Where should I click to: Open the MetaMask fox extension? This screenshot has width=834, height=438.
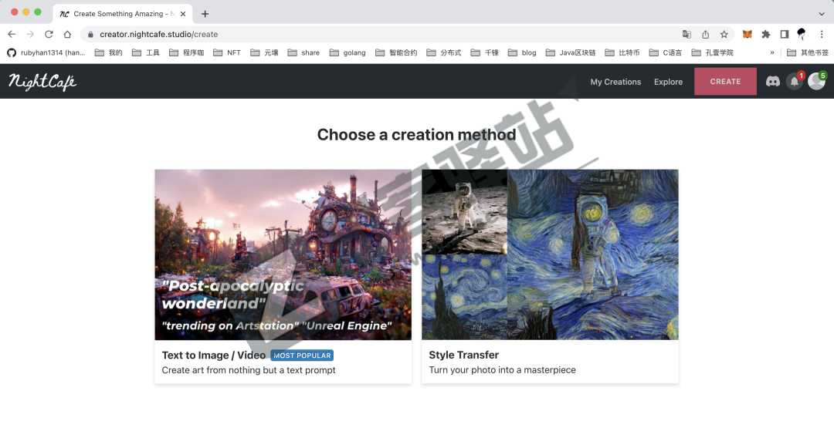[x=747, y=34]
